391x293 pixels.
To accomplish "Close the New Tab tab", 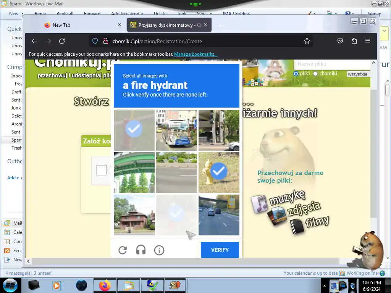I will [120, 25].
